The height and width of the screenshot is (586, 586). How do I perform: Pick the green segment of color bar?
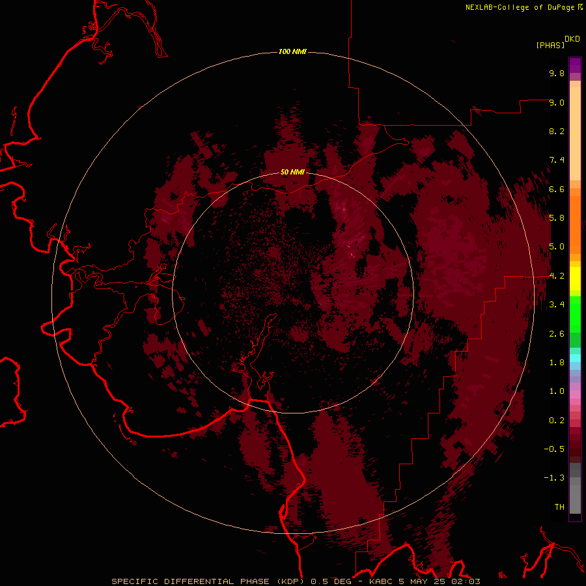pyautogui.click(x=575, y=314)
